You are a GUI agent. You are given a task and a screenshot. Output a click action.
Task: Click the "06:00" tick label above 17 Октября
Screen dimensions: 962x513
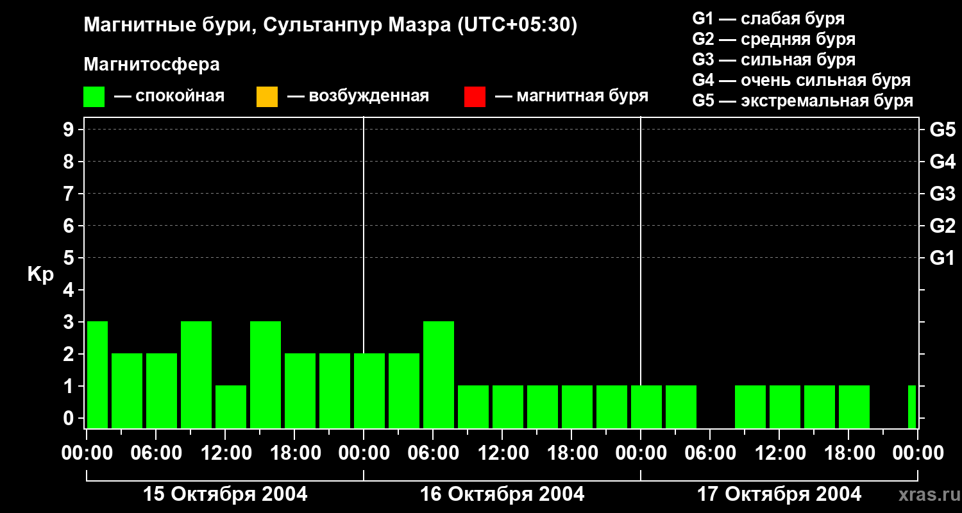[x=710, y=453]
